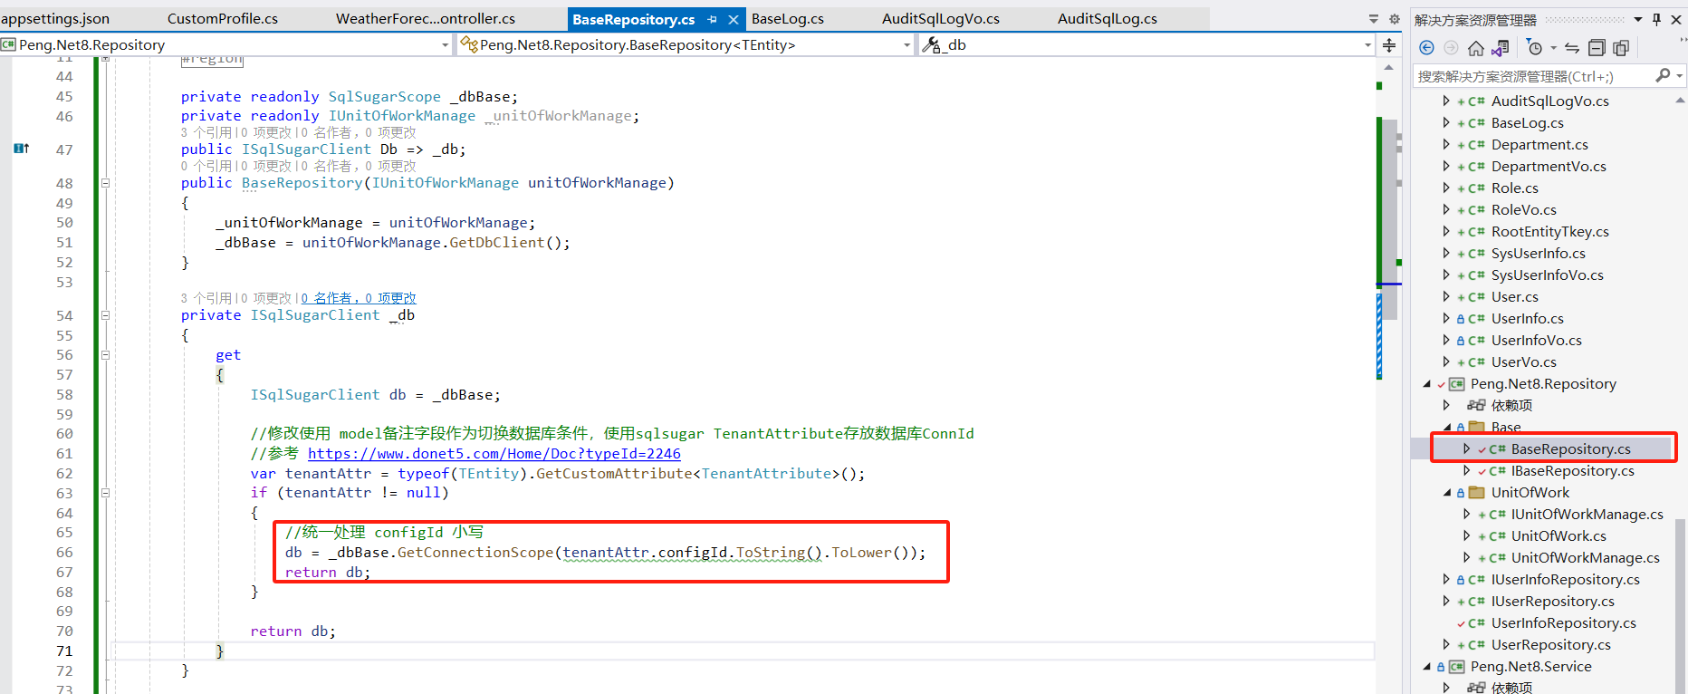Switch between solution and folder views icon

click(x=1501, y=48)
